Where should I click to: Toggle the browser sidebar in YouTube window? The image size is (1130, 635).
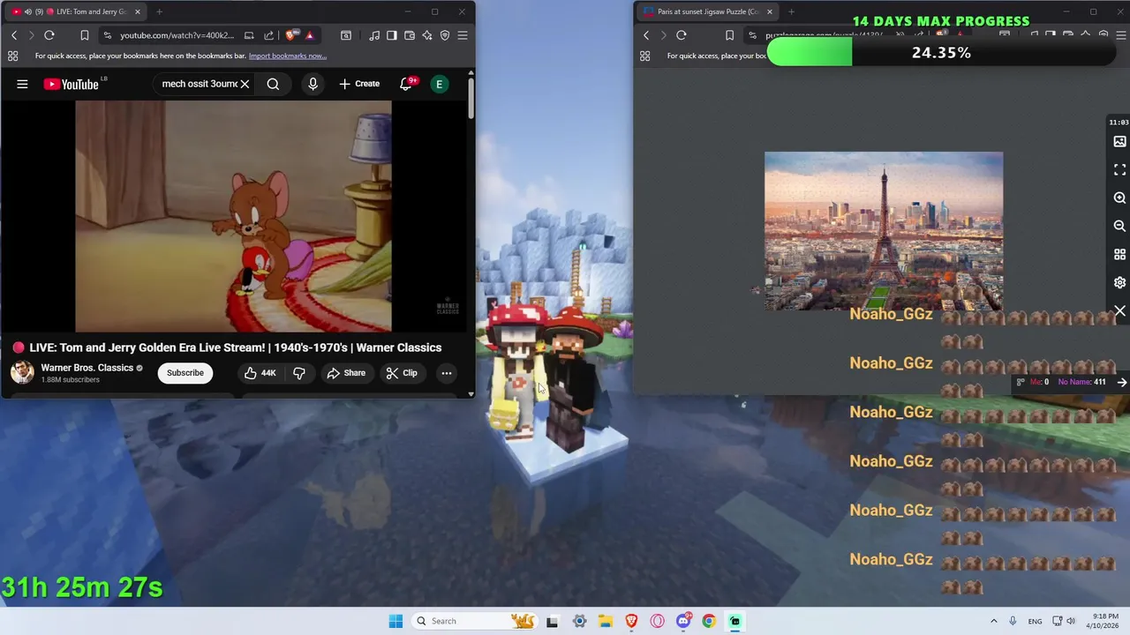click(x=392, y=35)
